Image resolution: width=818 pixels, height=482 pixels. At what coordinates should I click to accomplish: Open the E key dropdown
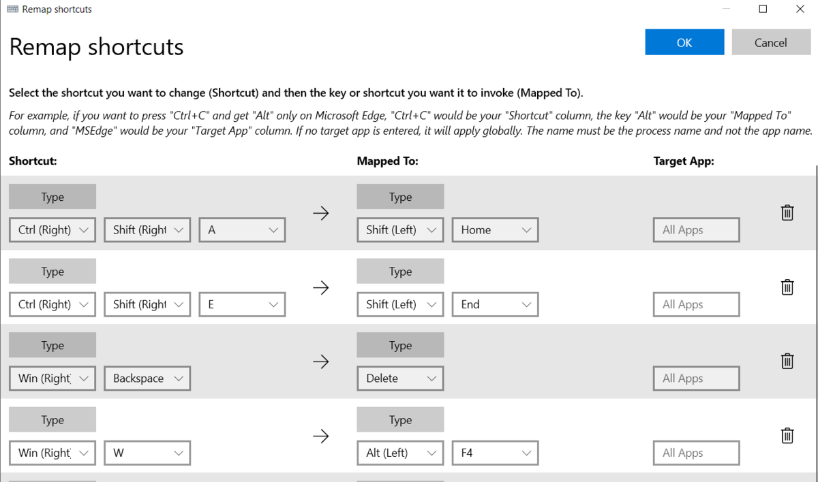pyautogui.click(x=242, y=304)
